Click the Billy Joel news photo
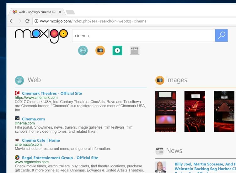The image size is (236, 173). click(x=161, y=167)
